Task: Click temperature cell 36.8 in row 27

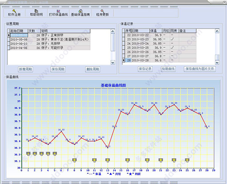Action: (156, 56)
